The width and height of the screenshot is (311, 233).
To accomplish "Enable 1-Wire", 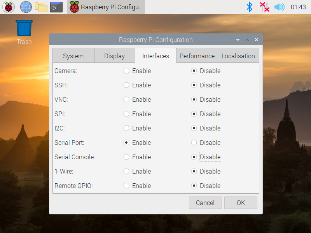I will click(137, 171).
